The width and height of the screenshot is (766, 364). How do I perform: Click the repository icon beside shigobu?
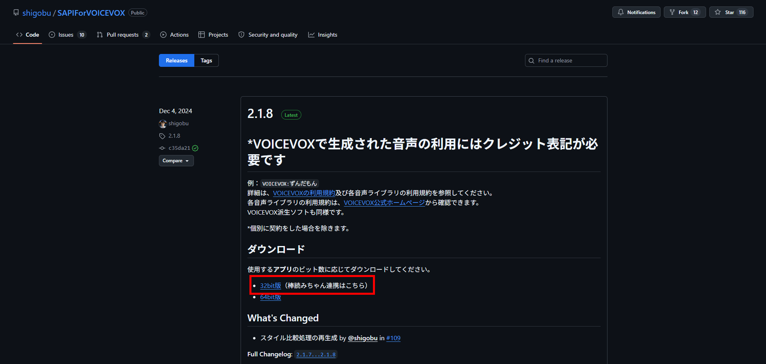[16, 12]
